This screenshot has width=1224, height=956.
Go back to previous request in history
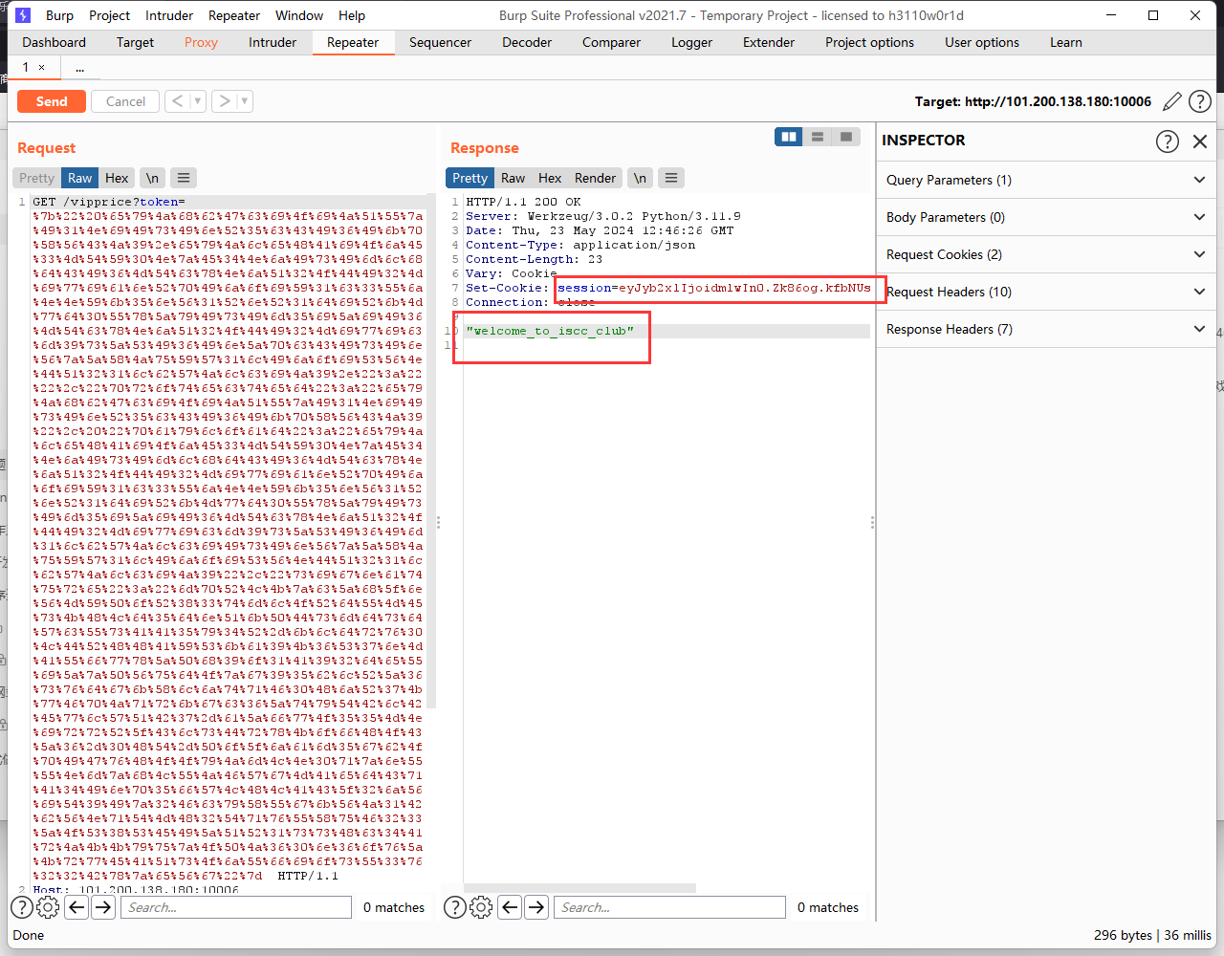(x=177, y=101)
